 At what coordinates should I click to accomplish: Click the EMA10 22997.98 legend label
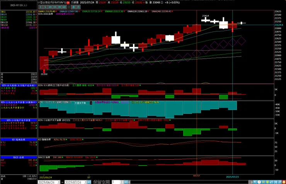click(x=69, y=12)
